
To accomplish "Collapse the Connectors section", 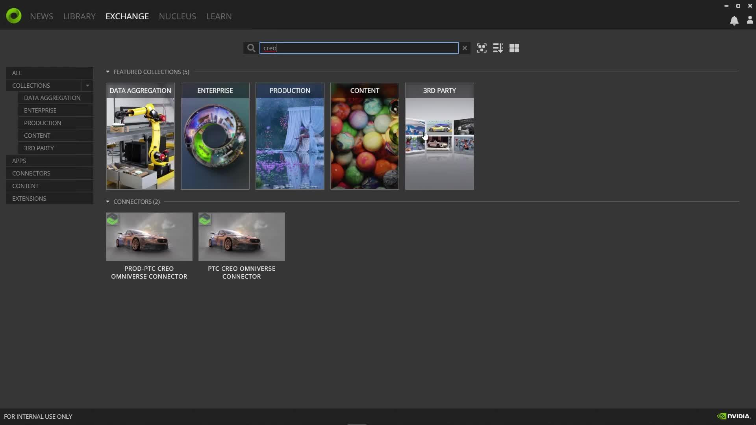I will pyautogui.click(x=108, y=202).
